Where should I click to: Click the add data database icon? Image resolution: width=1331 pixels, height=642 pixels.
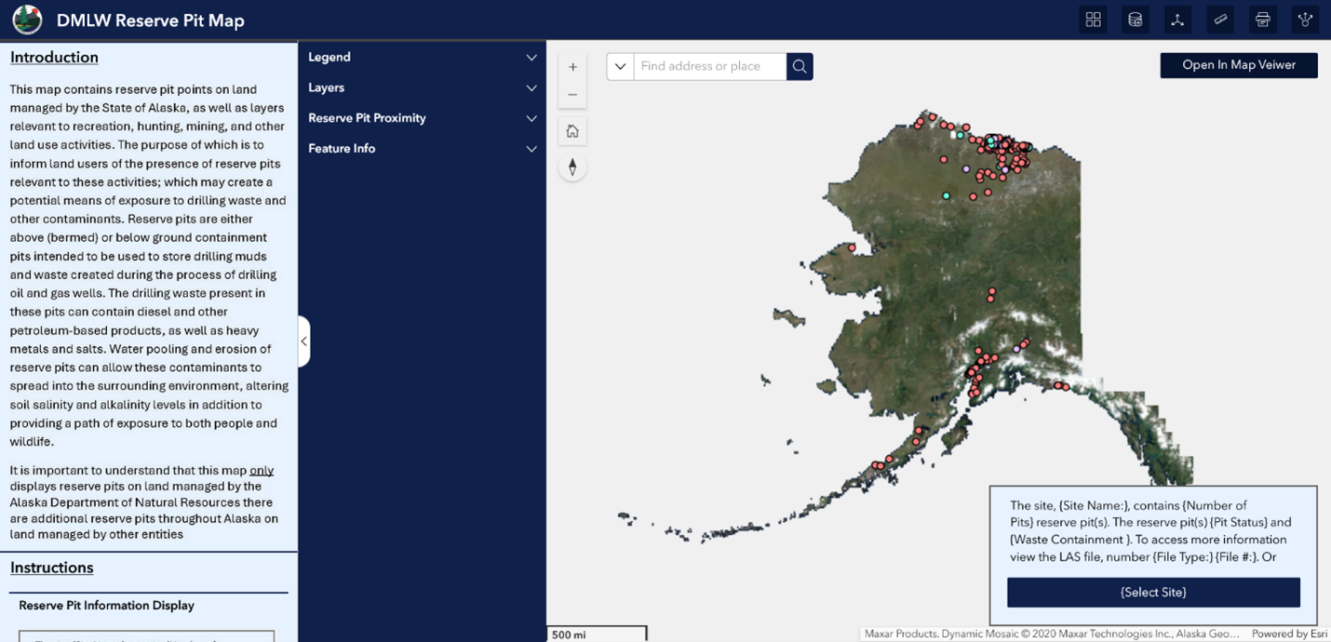coord(1135,20)
